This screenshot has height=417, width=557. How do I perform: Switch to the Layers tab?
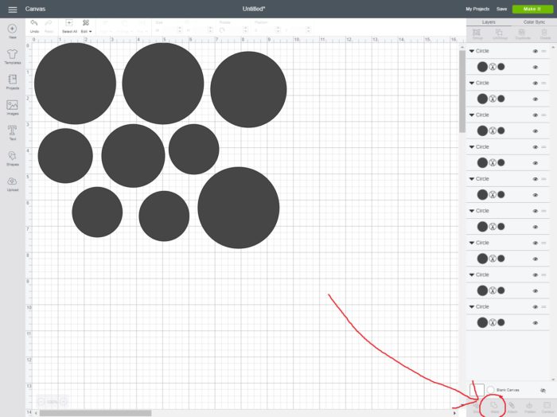pyautogui.click(x=489, y=22)
